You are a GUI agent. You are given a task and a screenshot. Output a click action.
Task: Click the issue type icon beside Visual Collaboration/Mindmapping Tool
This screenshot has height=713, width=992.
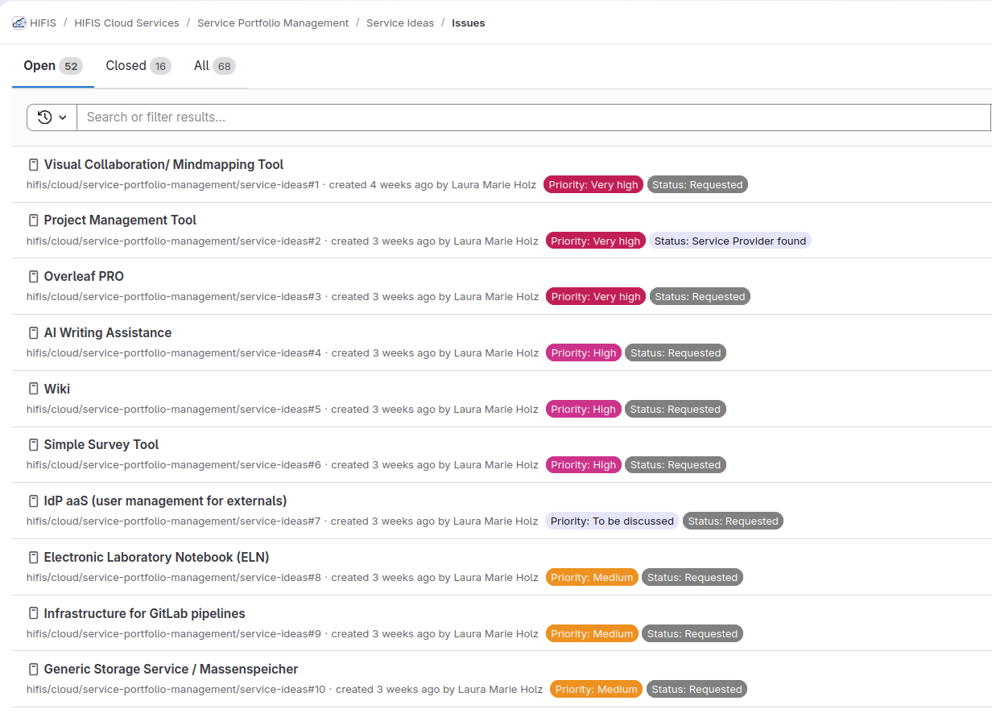click(33, 164)
